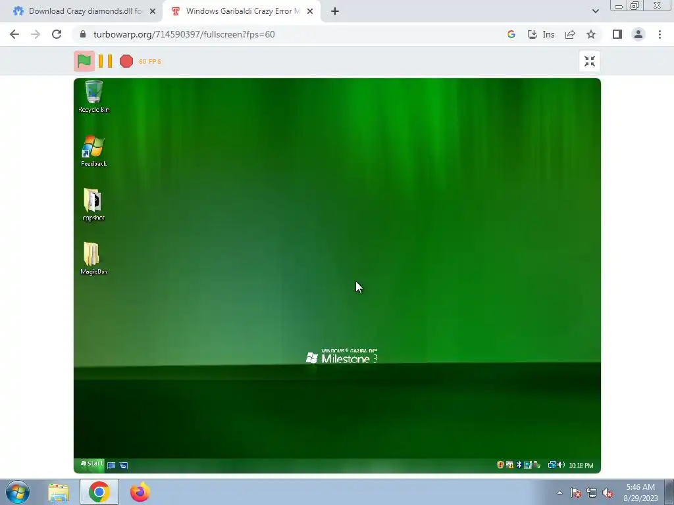Click the display tray icon right of Bluetooth
674x505 pixels.
pos(527,465)
